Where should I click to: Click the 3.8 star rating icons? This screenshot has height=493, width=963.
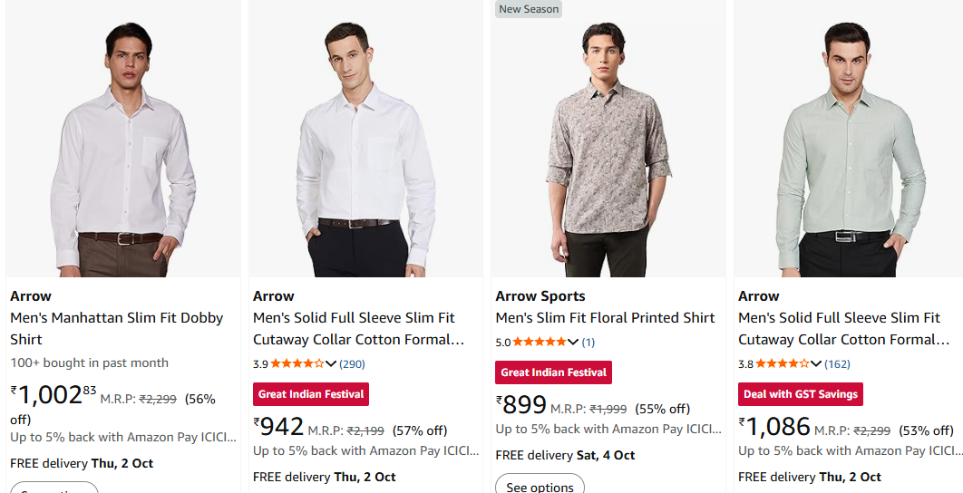coord(782,364)
